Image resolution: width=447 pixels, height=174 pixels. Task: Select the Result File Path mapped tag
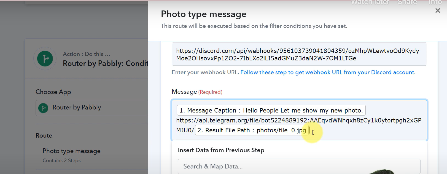252,130
